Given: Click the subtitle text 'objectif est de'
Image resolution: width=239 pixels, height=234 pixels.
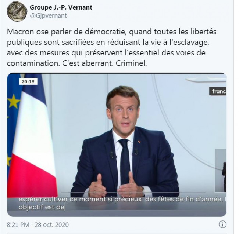Looking at the screenshot, I should tap(42, 207).
